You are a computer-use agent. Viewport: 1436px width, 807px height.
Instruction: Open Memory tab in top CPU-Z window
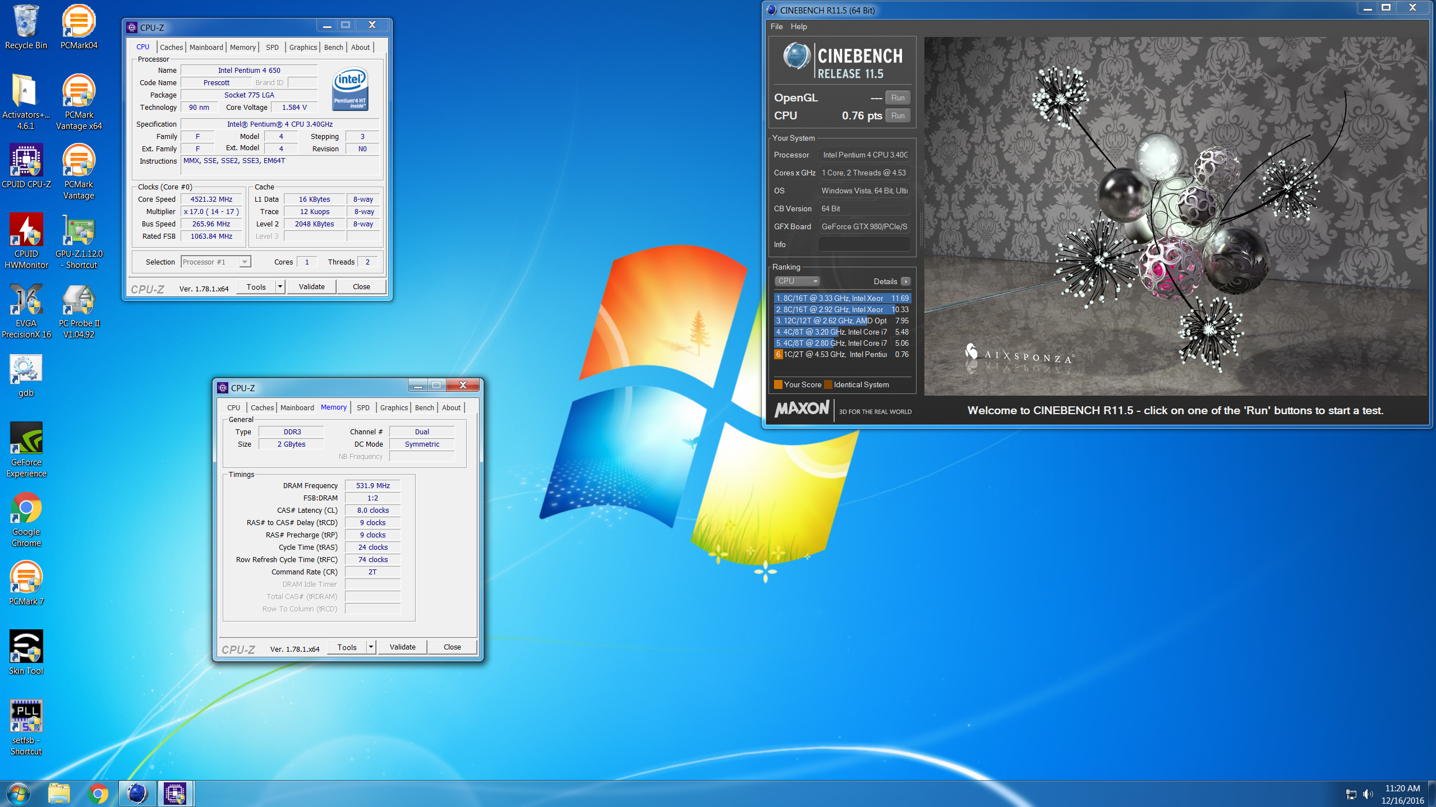tap(242, 47)
